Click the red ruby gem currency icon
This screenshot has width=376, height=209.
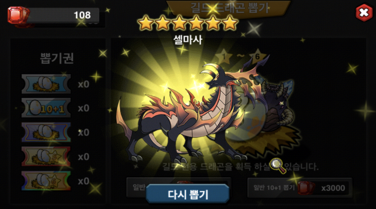pyautogui.click(x=18, y=15)
